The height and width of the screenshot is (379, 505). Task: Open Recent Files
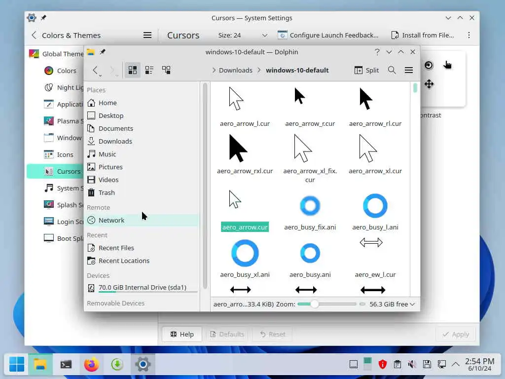142,248
